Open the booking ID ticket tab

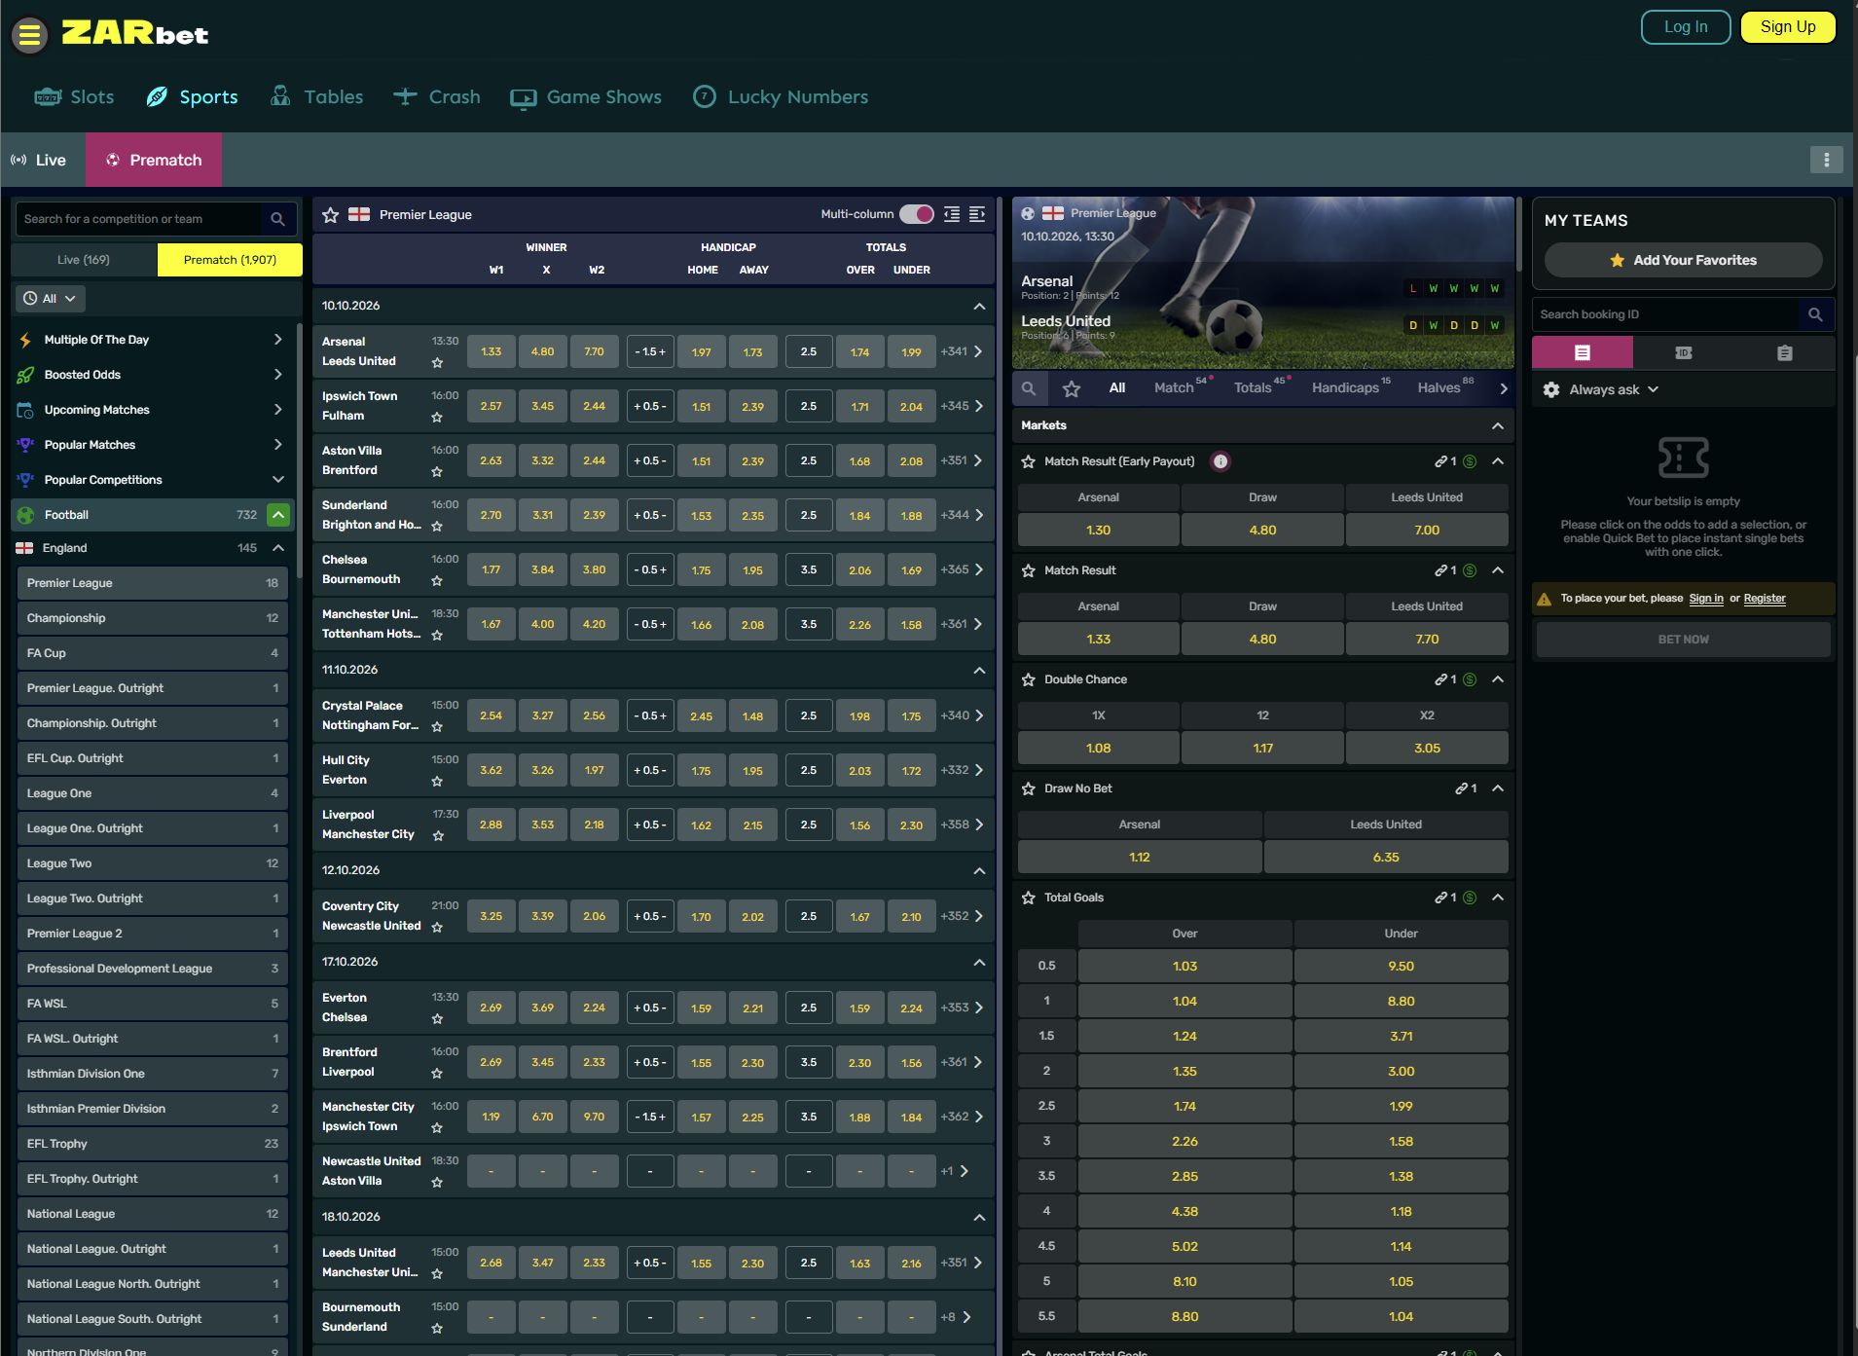(1684, 352)
